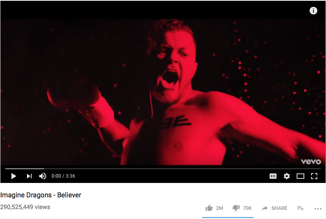
Task: Open the info card icon
Action: pyautogui.click(x=313, y=11)
